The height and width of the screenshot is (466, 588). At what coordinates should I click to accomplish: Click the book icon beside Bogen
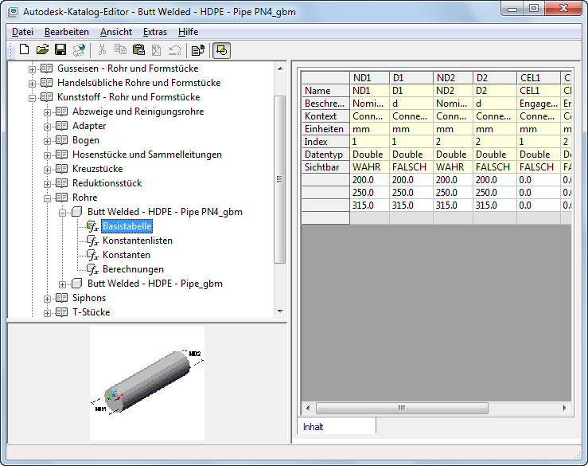tap(61, 140)
